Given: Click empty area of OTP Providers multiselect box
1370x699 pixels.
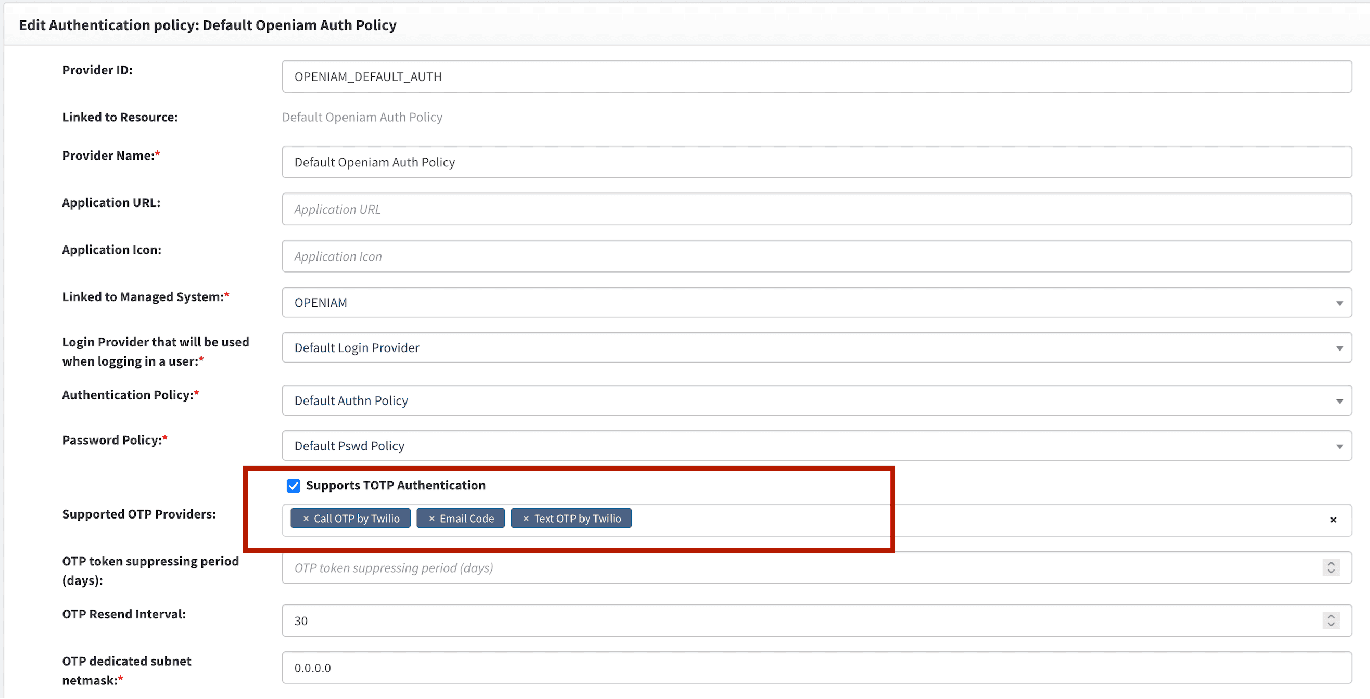Looking at the screenshot, I should [x=979, y=521].
